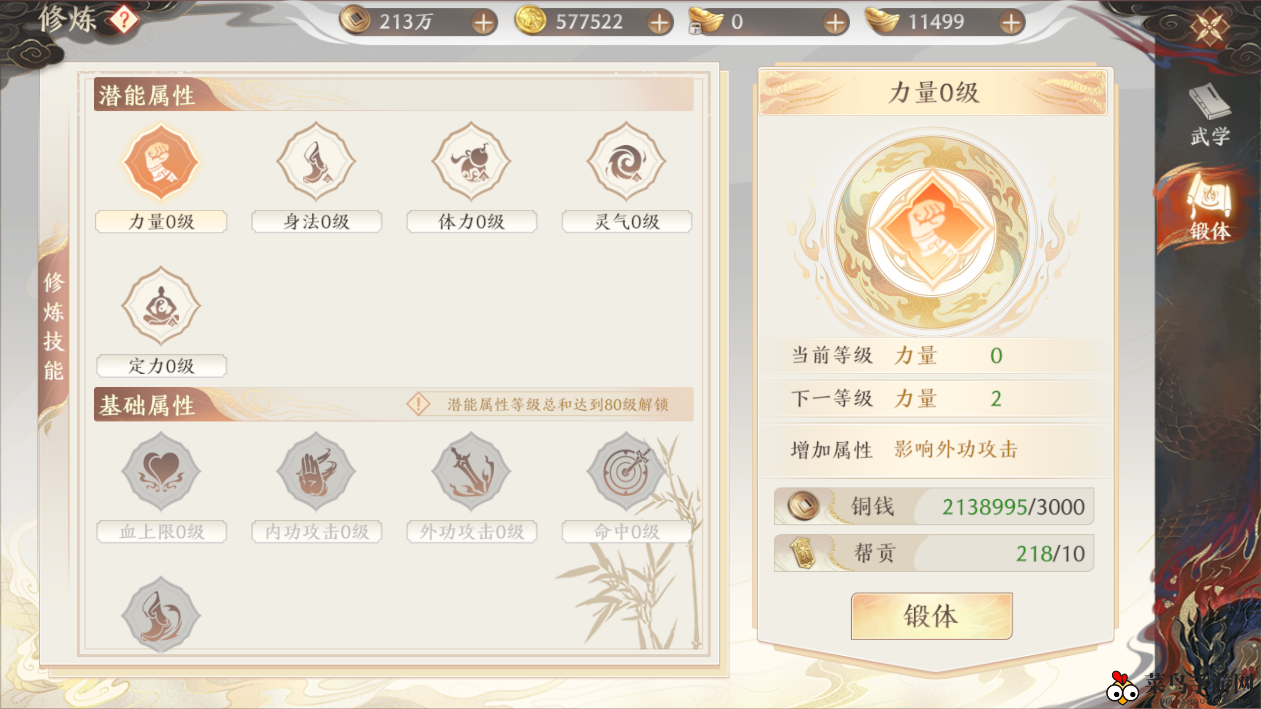Select the 定力 meditation attribute icon
This screenshot has width=1261, height=709.
pos(161,306)
